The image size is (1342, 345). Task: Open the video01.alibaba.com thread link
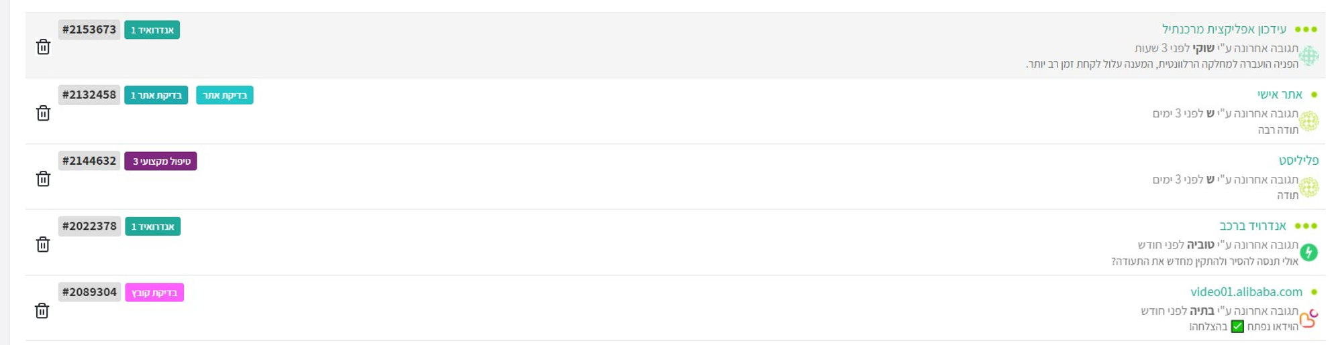coord(1246,292)
